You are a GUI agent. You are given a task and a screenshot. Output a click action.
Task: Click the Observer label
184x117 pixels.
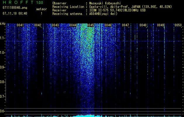click(x=59, y=3)
